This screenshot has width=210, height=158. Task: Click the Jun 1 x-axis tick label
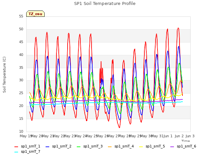[168, 136]
